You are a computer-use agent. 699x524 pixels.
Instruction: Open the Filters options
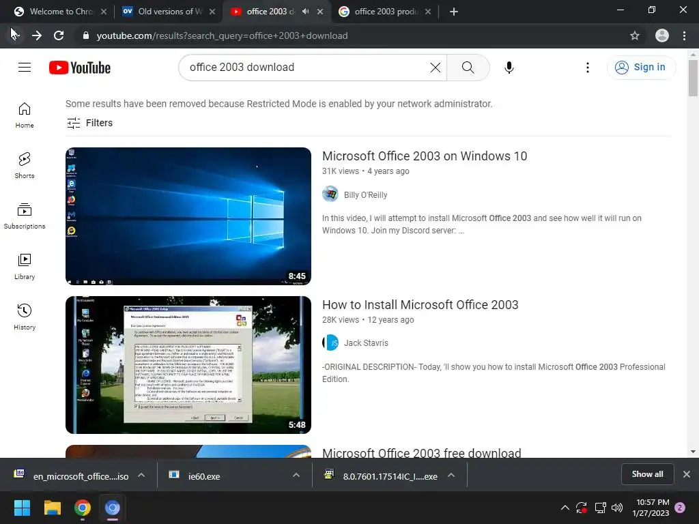pos(89,123)
